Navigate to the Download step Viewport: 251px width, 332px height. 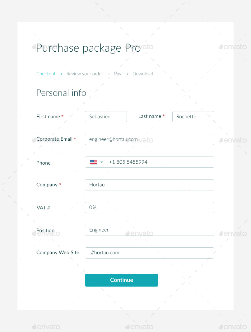point(143,74)
